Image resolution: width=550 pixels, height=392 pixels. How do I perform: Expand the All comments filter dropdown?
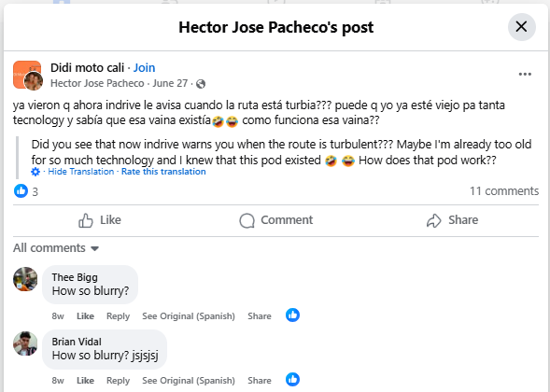click(x=56, y=248)
